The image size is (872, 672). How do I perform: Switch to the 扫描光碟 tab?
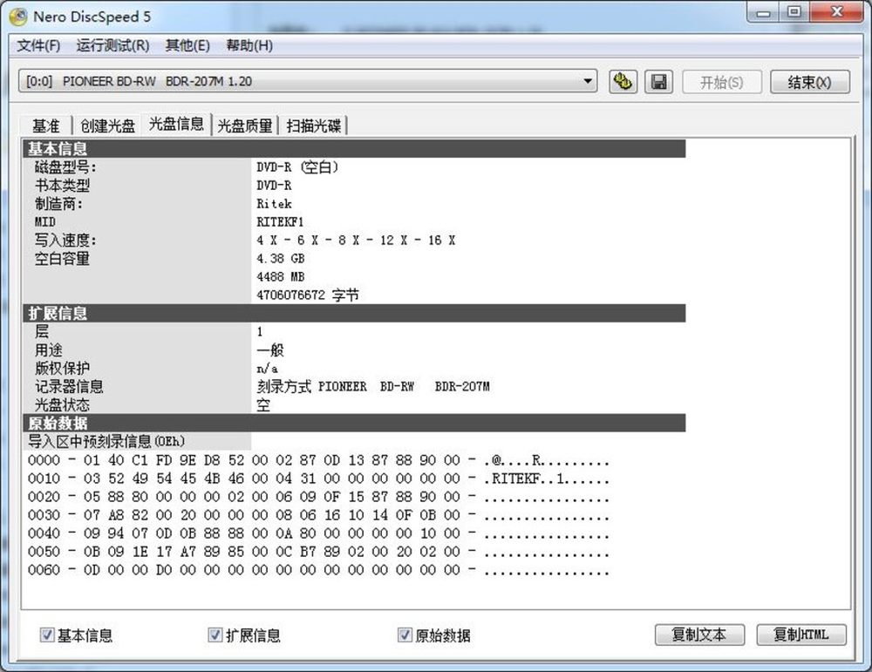pos(314,126)
